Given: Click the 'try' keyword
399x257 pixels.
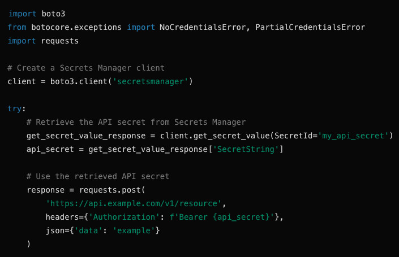Looking at the screenshot, I should [x=15, y=108].
